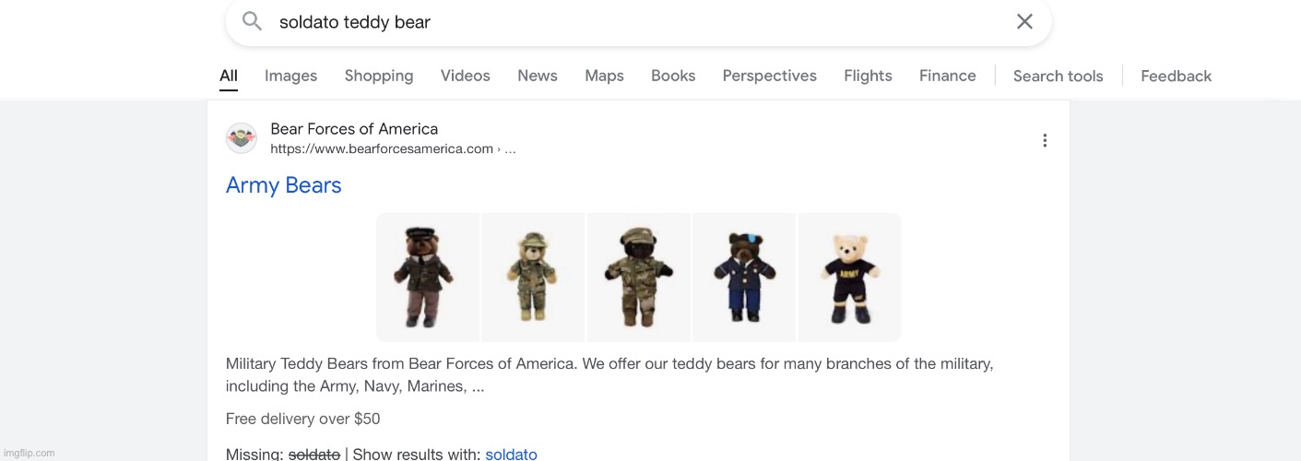
Task: Open the black ARMY shirt bear thumbnail
Action: [849, 278]
